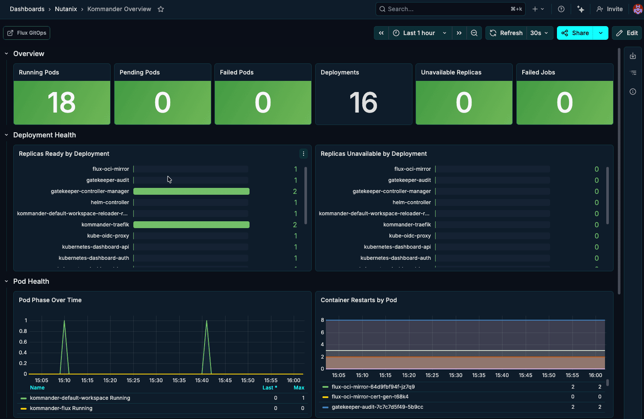
Task: Open the Nutanix folder breadcrumb
Action: pyautogui.click(x=66, y=9)
